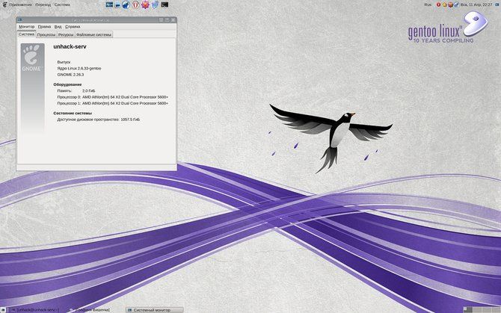Open the Справка menu
The height and width of the screenshot is (313, 501).
[73, 26]
